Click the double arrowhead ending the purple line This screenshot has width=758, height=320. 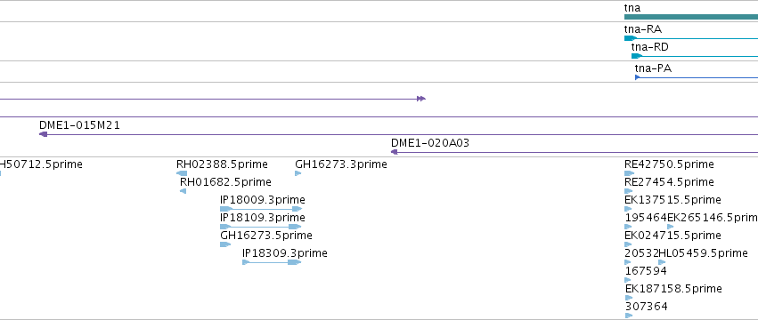click(421, 99)
